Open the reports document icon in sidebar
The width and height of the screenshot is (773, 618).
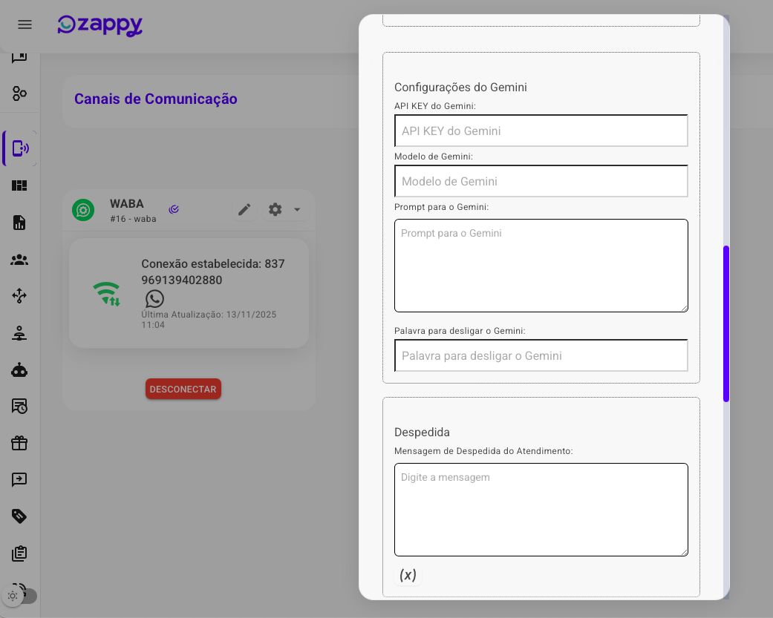click(19, 223)
